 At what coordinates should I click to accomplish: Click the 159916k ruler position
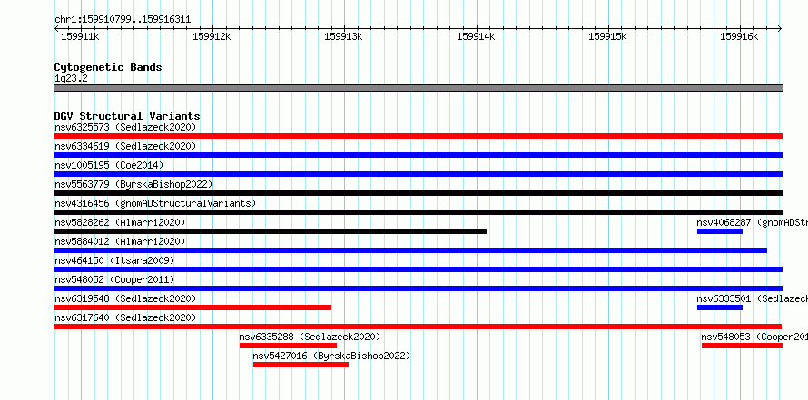pyautogui.click(x=740, y=36)
